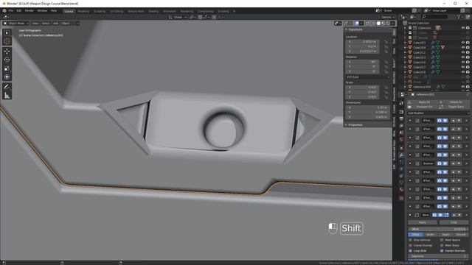Image resolution: width=472 pixels, height=265 pixels.
Task: Open the Scene properties tab
Action: [401, 133]
